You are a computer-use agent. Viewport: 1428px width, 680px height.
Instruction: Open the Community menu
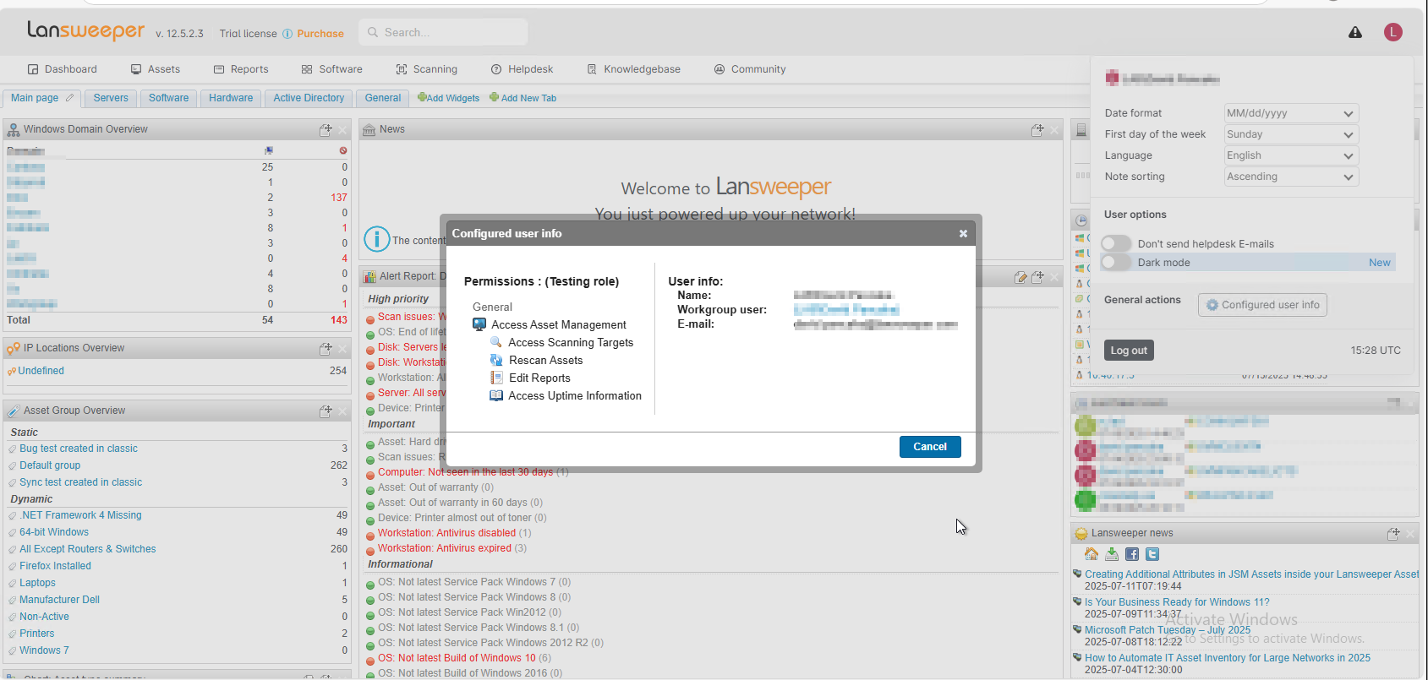pos(750,69)
